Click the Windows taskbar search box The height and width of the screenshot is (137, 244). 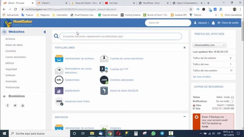[x=39, y=134]
